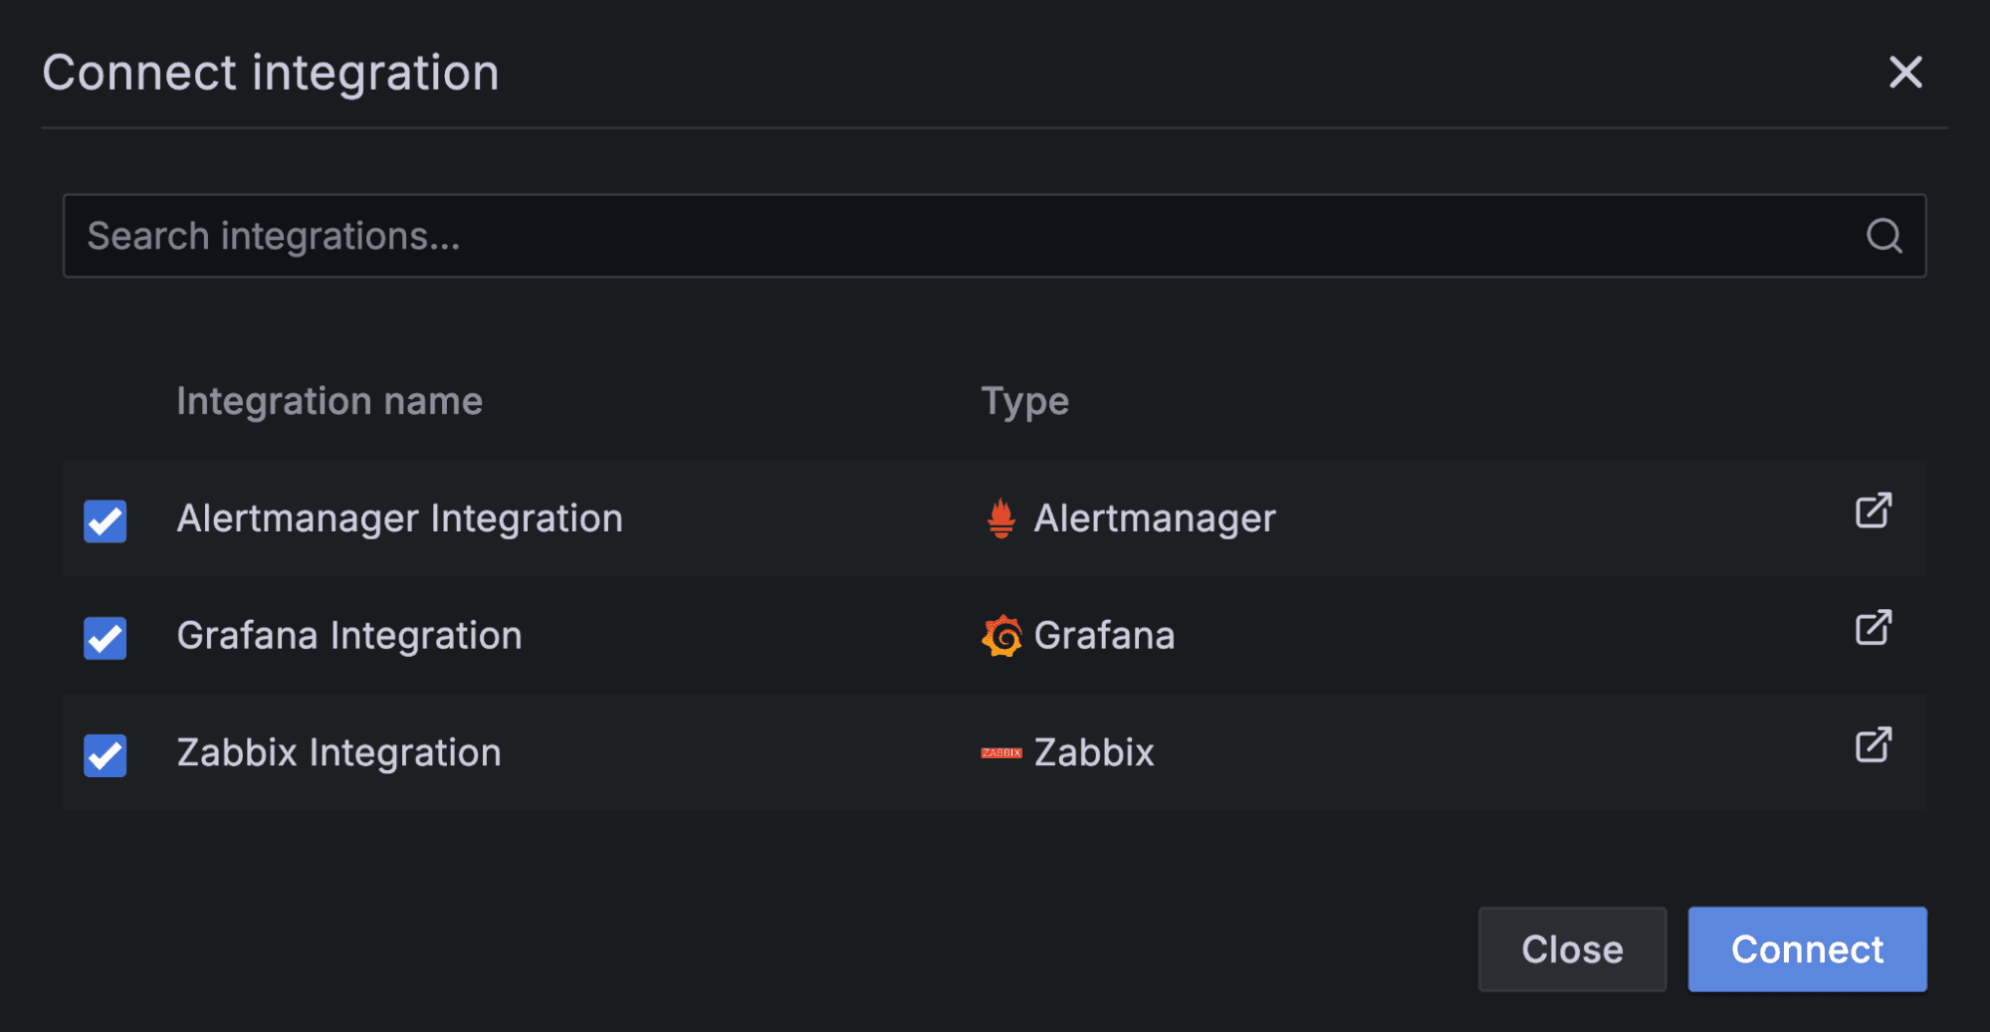Screen dimensions: 1990x1032
Task: Uncheck the Grafana Integration checkbox
Action: (x=105, y=638)
